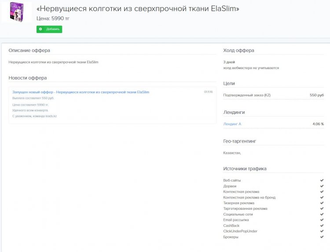330x252 pixels.
Task: Toggle the Брокеры checkmark
Action: pos(322,237)
